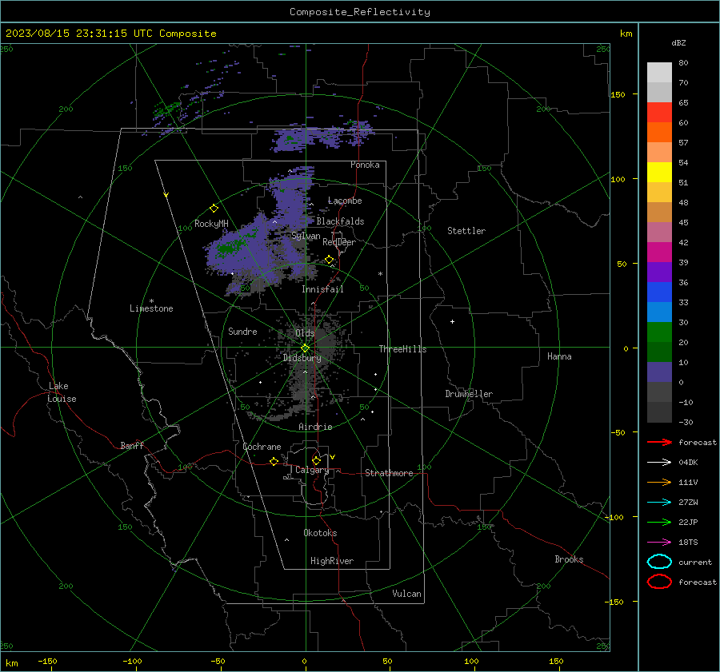The height and width of the screenshot is (672, 720).
Task: Click yellow diamond marker below RedDeer
Action: point(330,260)
